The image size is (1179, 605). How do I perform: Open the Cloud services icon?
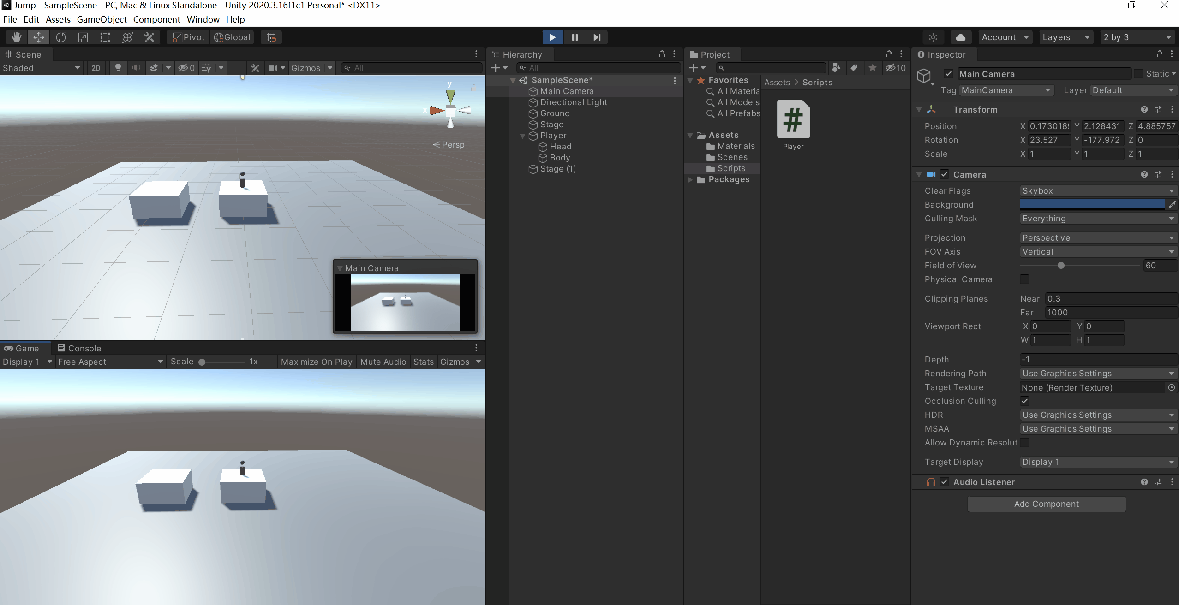pos(960,37)
